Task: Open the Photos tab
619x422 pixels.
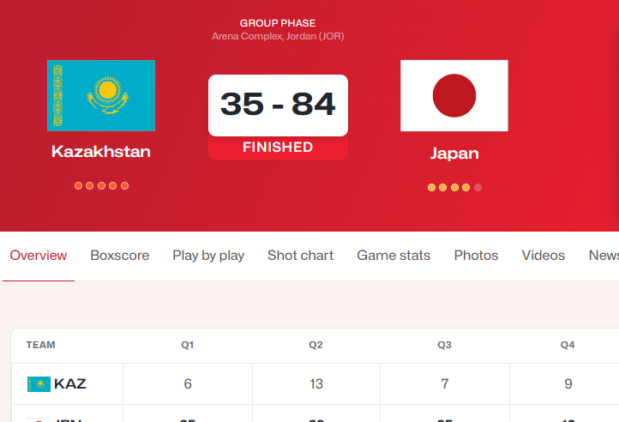Action: 476,256
